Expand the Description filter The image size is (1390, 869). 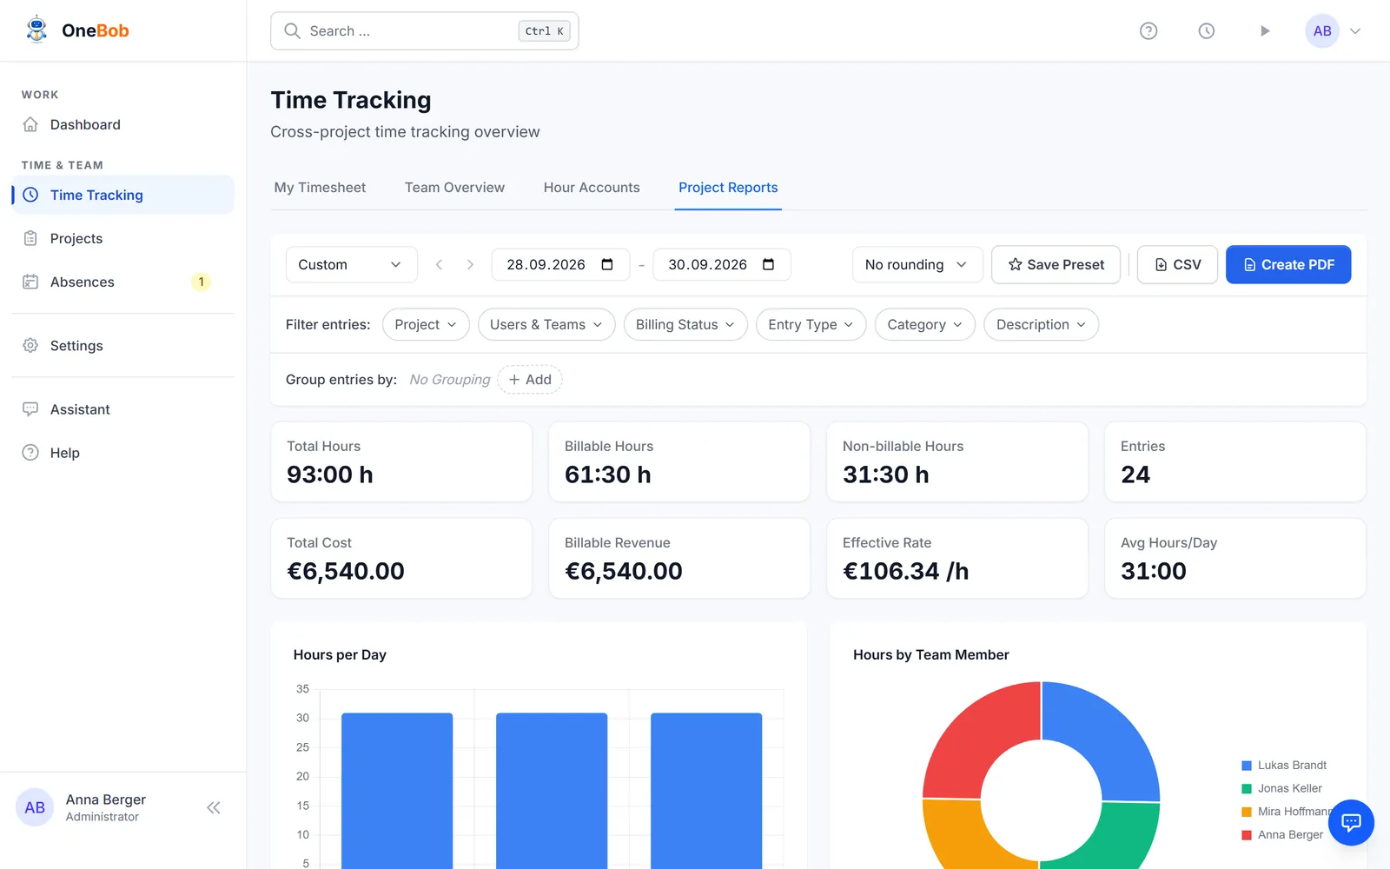(1042, 324)
